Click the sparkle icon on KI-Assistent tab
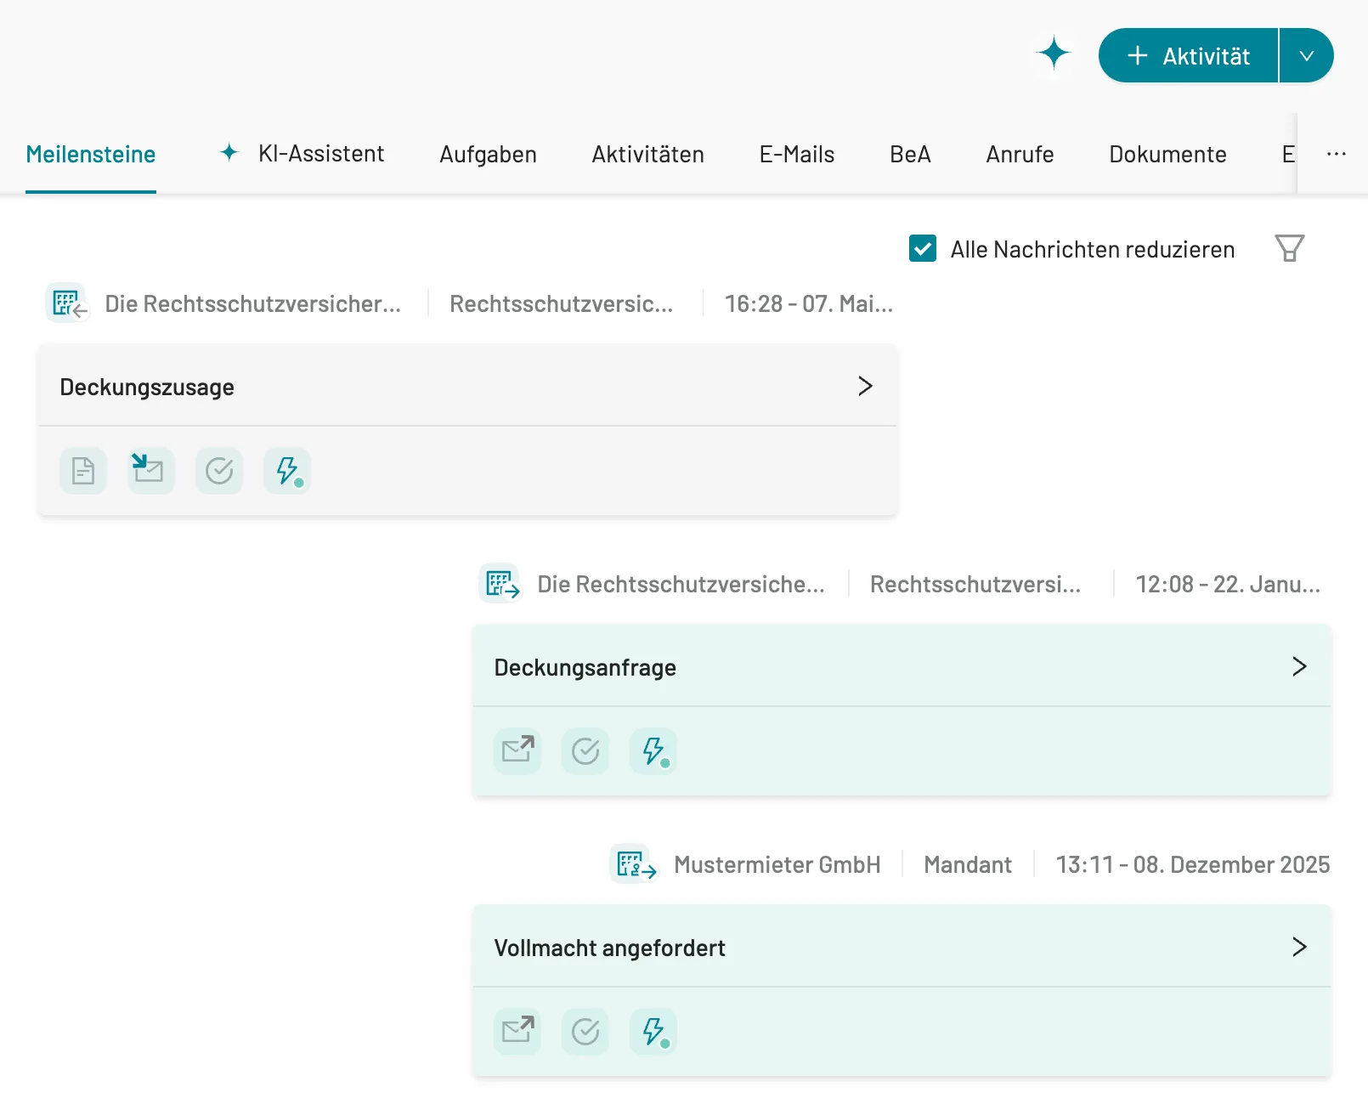The height and width of the screenshot is (1098, 1368). click(229, 152)
